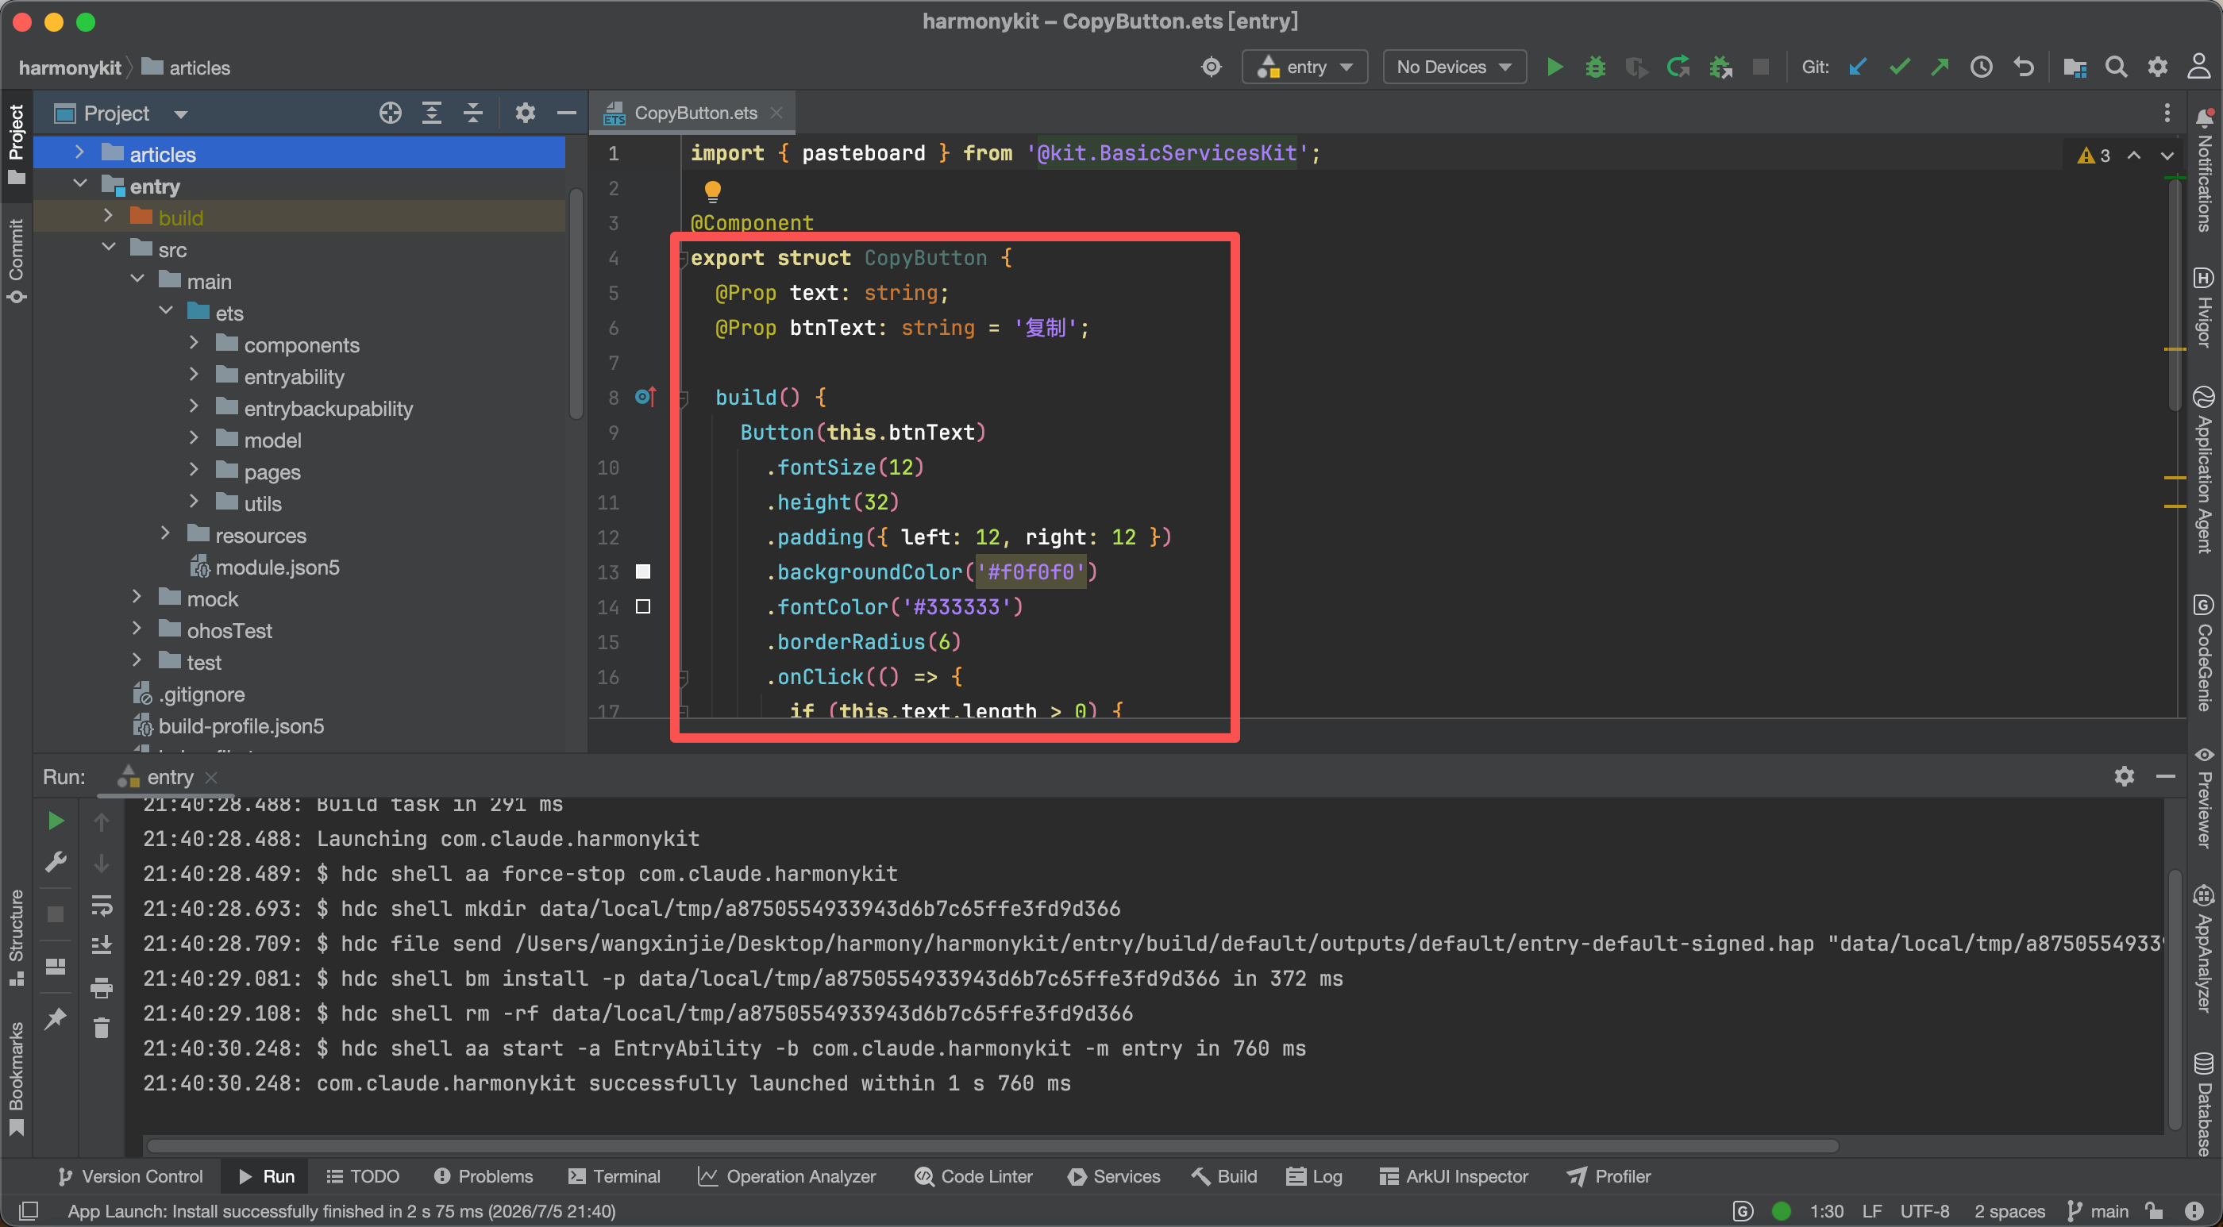Toggle scroll to end in Run console
2223x1227 pixels.
pos(102,946)
